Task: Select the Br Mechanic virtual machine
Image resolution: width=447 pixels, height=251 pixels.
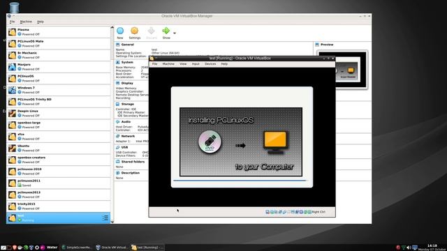Action: 59,55
